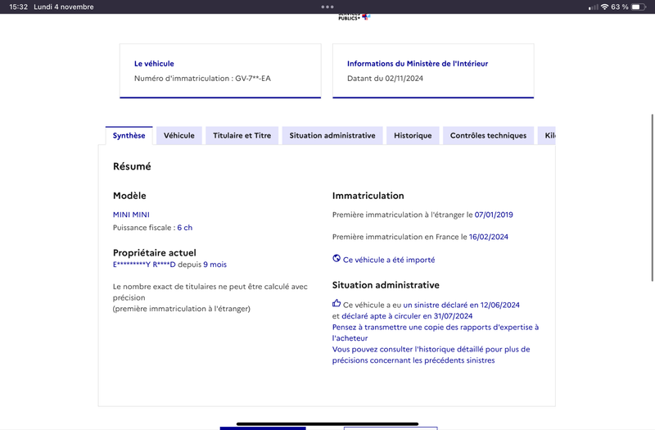The height and width of the screenshot is (430, 655).
Task: Tap the Wi-Fi icon in status bar
Action: [604, 7]
